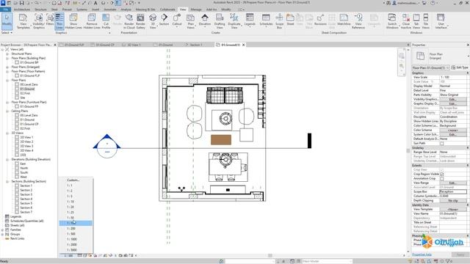470x264 pixels.
Task: Click the Plan Views tool
Action: [190, 21]
